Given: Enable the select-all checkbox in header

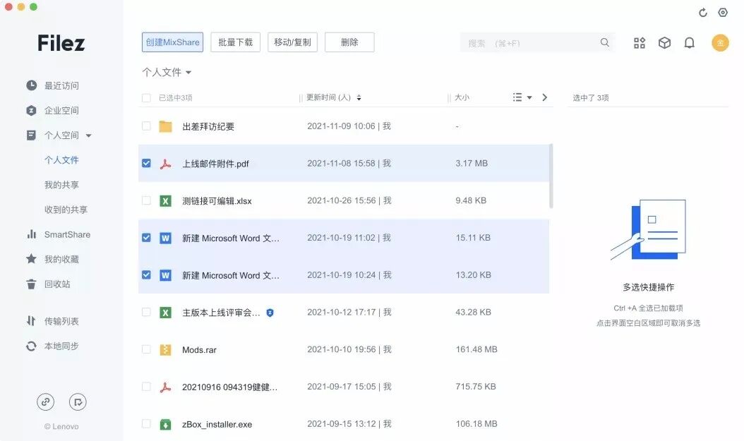Looking at the screenshot, I should (x=146, y=97).
